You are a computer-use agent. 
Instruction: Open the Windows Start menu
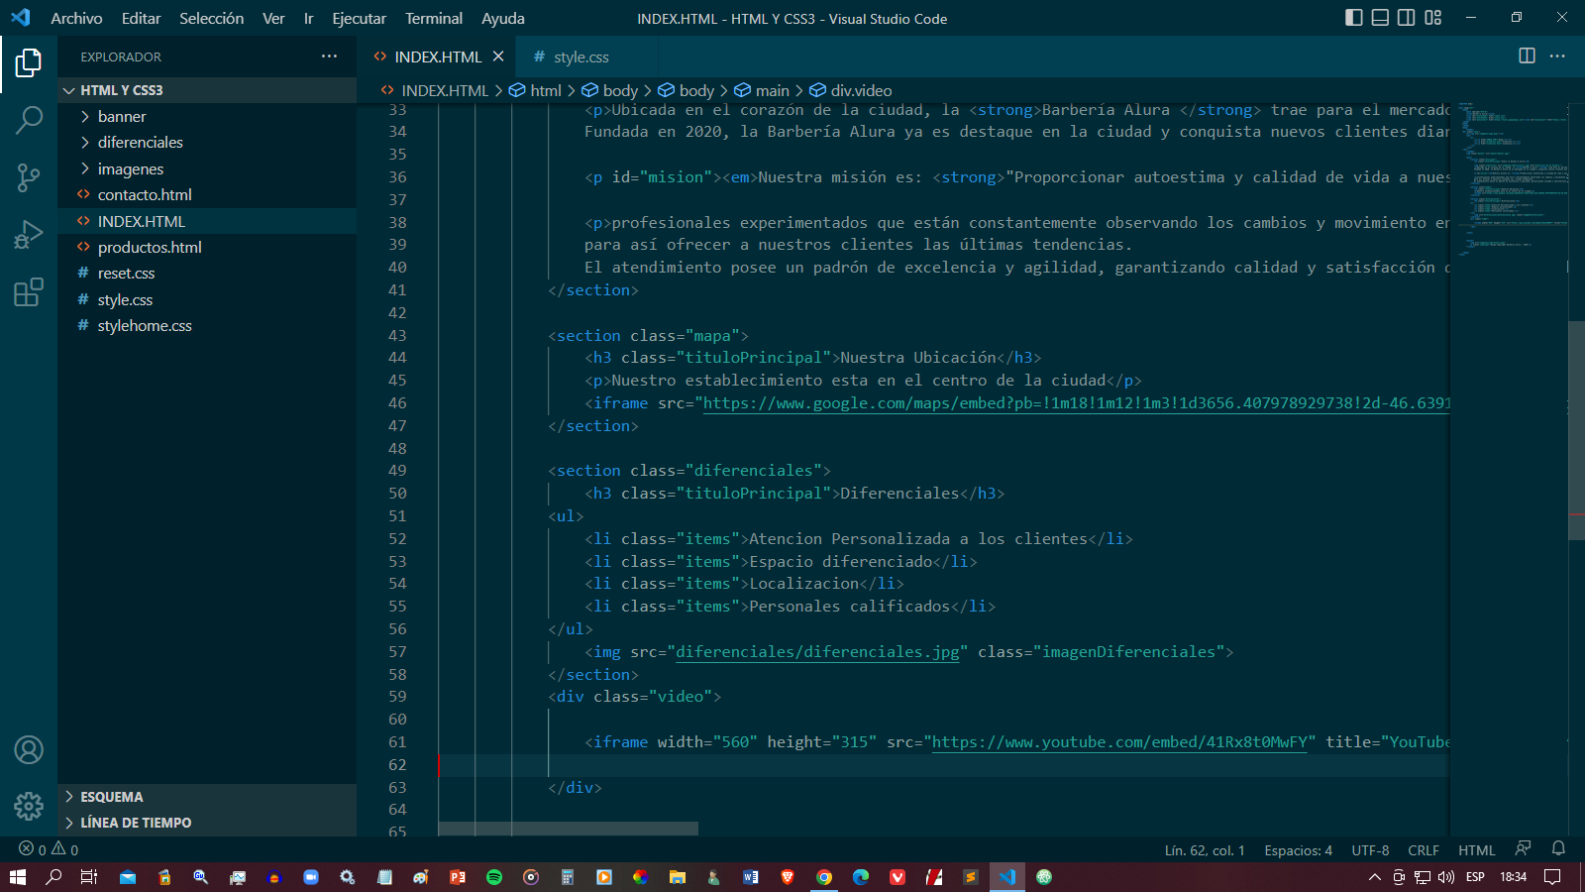click(x=18, y=877)
